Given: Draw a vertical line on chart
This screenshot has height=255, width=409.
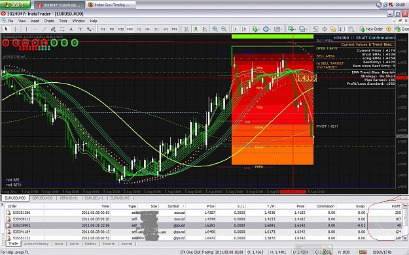Looking at the screenshot, I should point(26,29).
